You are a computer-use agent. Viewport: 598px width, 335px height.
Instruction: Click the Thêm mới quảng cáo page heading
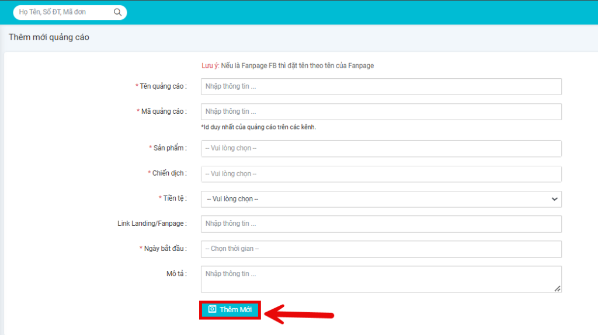[x=49, y=37]
